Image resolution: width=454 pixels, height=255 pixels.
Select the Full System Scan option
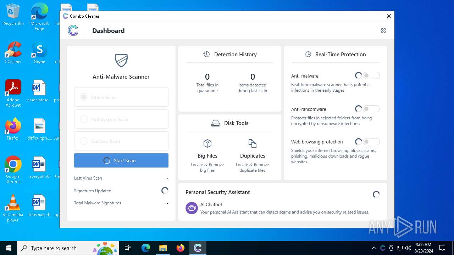tap(121, 119)
